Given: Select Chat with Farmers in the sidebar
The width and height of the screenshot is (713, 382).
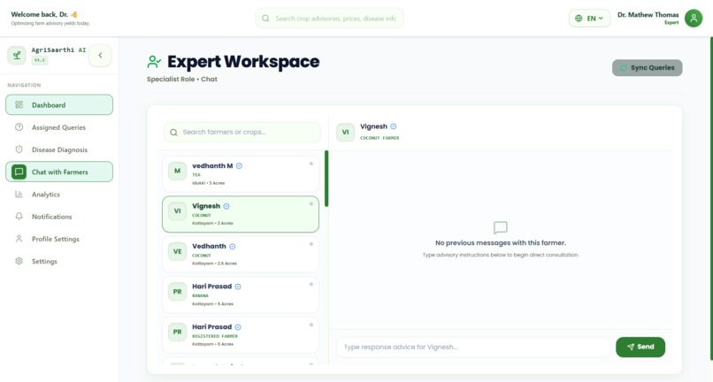Looking at the screenshot, I should pos(59,172).
